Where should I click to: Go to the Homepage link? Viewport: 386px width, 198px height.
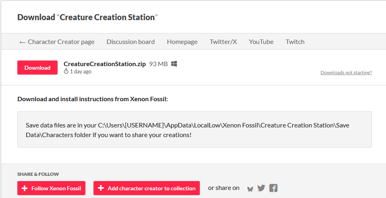click(182, 42)
